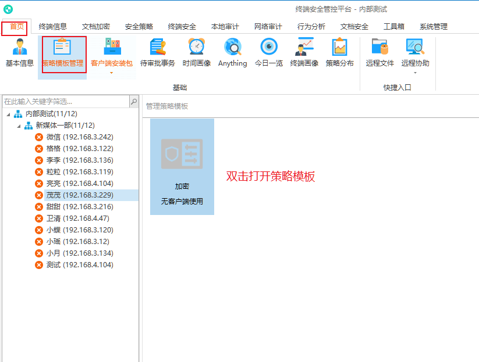This screenshot has width=479, height=362.
Task: Select 卫清 (192.168.4.47) in tree
Action: point(77,218)
